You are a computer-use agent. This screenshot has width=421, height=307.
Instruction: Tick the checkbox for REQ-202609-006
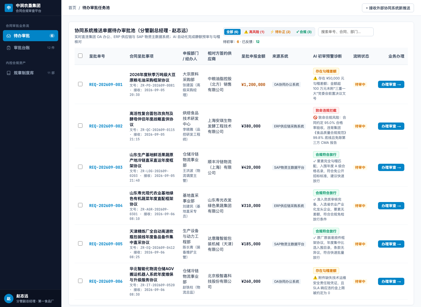[80, 281]
